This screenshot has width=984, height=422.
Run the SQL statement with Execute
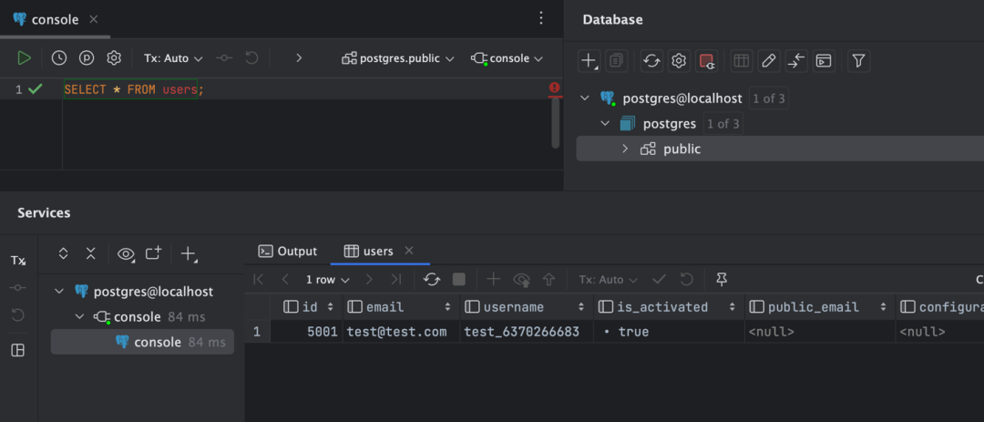[x=24, y=58]
